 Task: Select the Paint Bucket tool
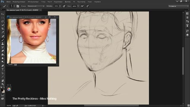pyautogui.click(x=3, y=54)
